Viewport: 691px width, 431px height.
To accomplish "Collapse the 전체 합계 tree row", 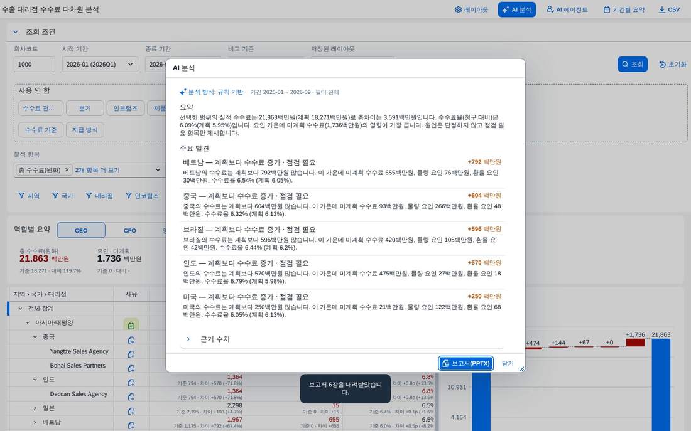I will (x=20, y=309).
